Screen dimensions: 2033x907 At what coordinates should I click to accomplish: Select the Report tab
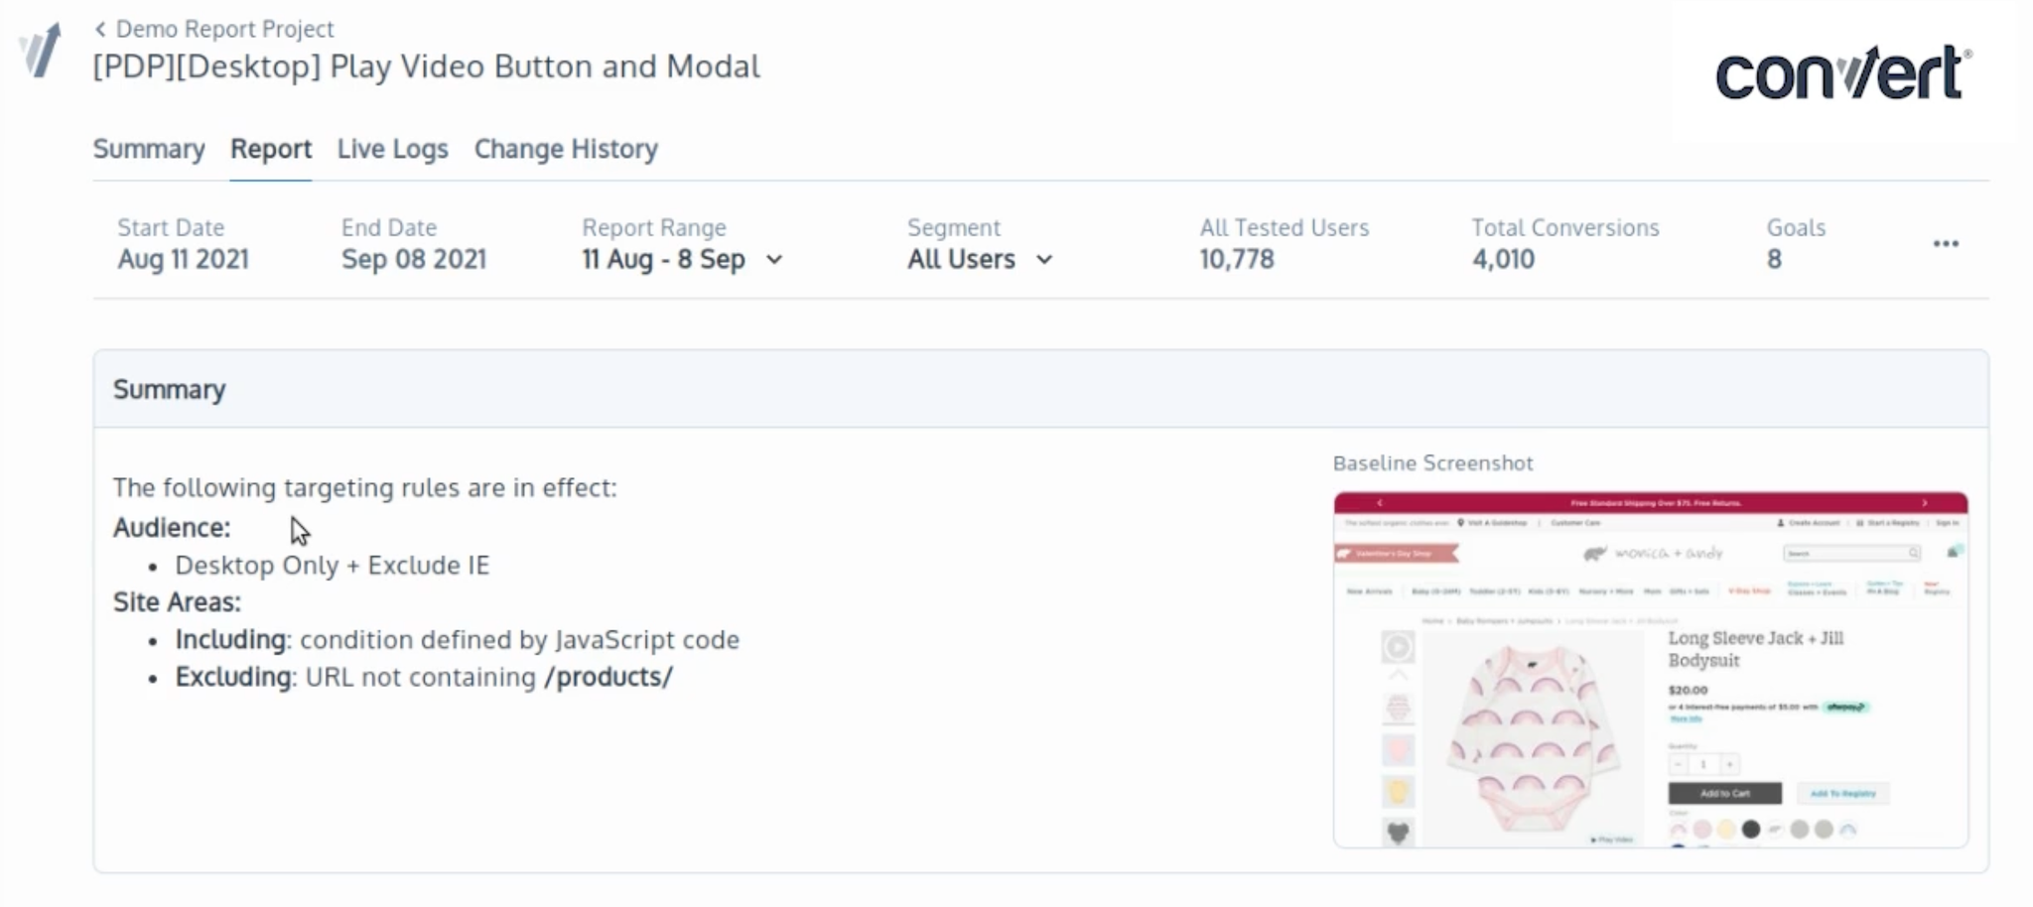coord(271,149)
